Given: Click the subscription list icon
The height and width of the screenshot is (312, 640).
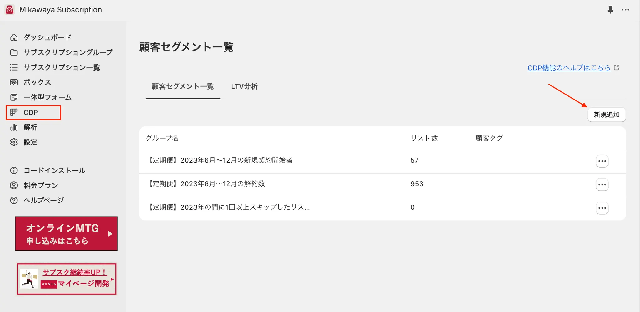Looking at the screenshot, I should point(14,67).
